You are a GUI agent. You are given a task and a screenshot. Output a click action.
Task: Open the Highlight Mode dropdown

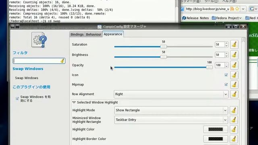[171, 110]
